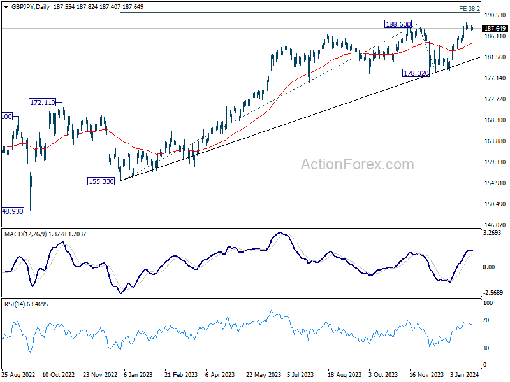The width and height of the screenshot is (510, 382).
Task: Click the RSI 30 level label
Action: click(x=486, y=348)
